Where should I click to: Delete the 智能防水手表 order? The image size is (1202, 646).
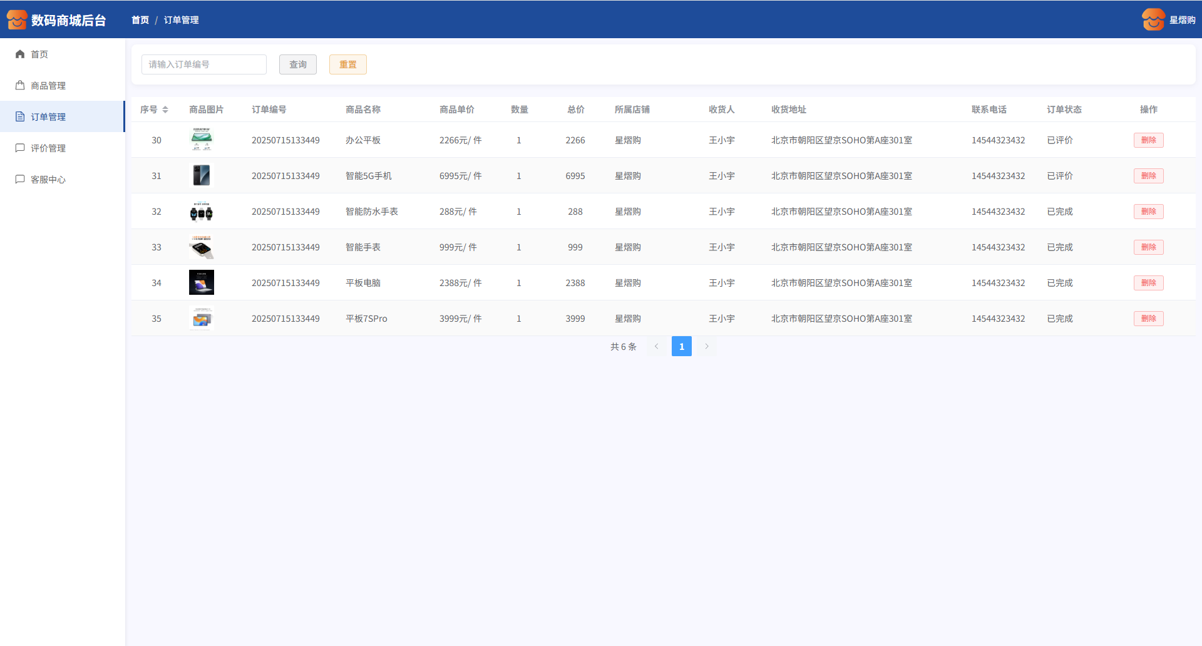tap(1148, 212)
